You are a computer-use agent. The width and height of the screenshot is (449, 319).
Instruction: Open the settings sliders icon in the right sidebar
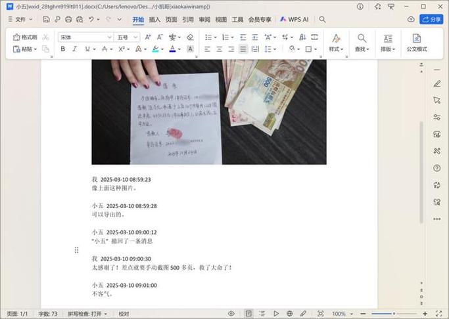437,117
